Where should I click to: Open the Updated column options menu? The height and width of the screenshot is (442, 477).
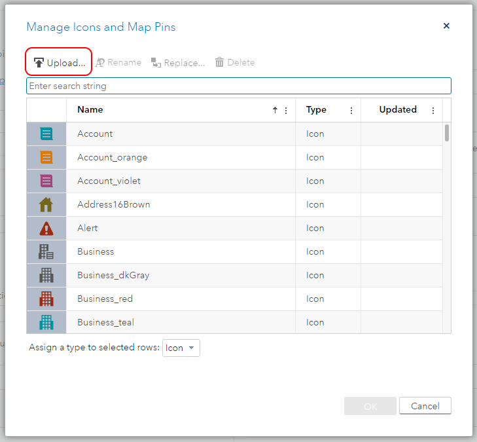(x=433, y=111)
